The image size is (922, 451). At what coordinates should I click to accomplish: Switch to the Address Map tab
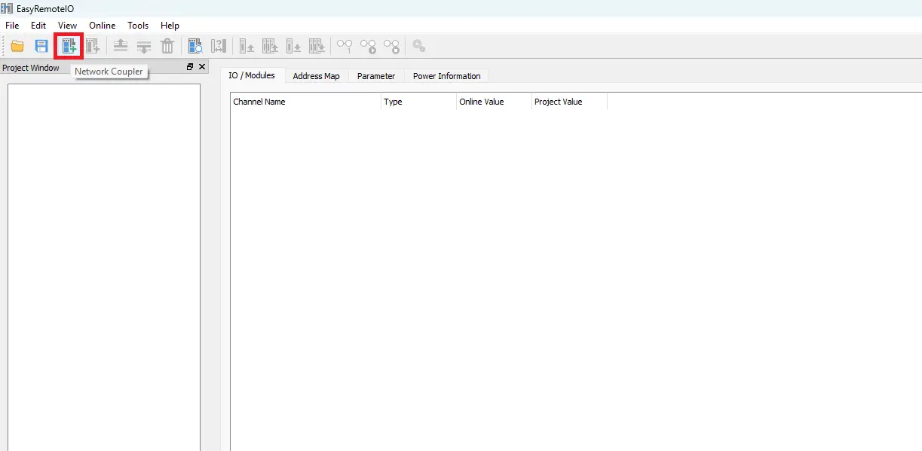(316, 76)
